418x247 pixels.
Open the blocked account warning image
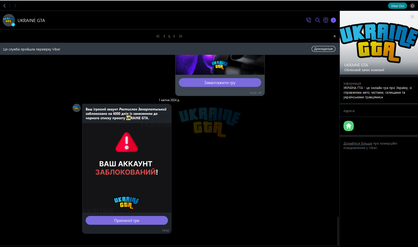(127, 168)
